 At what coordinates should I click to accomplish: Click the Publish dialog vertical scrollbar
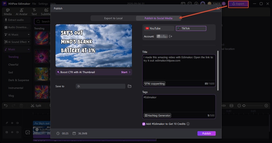click(x=218, y=70)
